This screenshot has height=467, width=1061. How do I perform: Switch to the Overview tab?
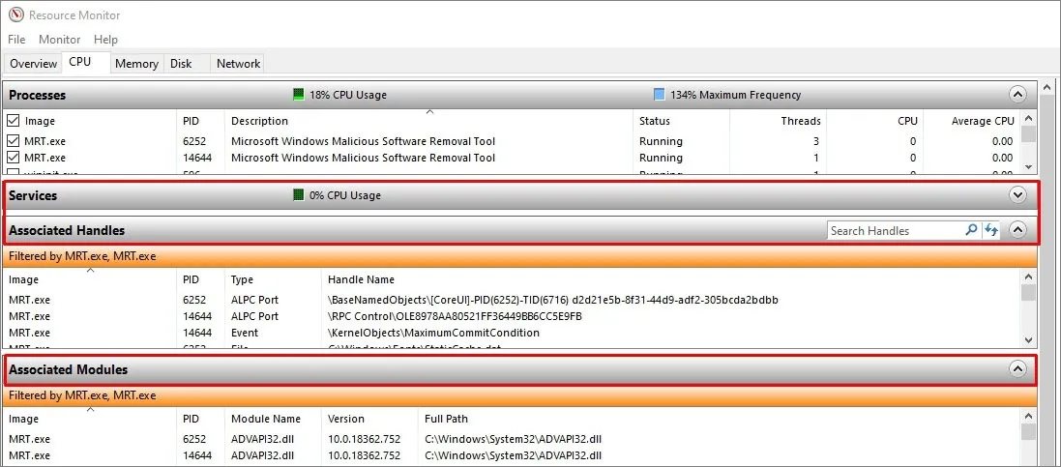click(x=33, y=64)
